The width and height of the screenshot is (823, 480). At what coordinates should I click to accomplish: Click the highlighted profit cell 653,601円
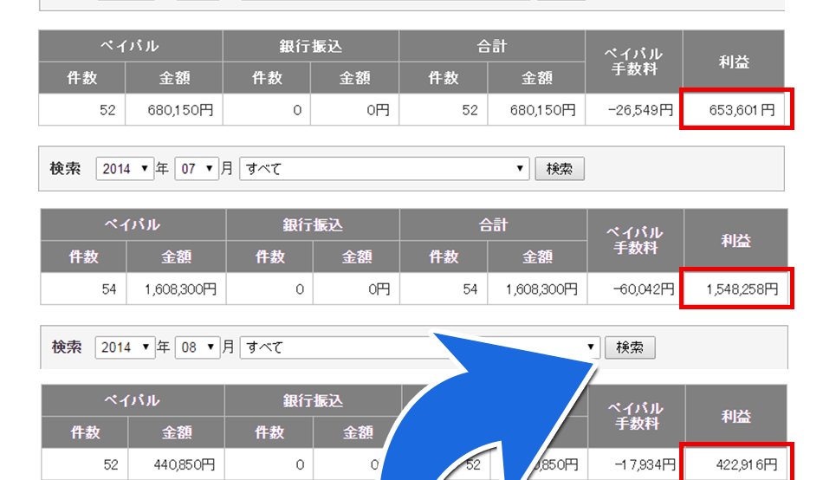[x=736, y=110]
